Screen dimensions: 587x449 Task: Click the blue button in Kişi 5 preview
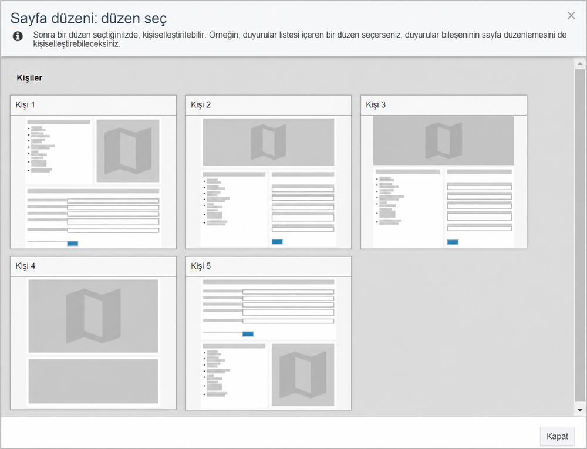pyautogui.click(x=248, y=334)
